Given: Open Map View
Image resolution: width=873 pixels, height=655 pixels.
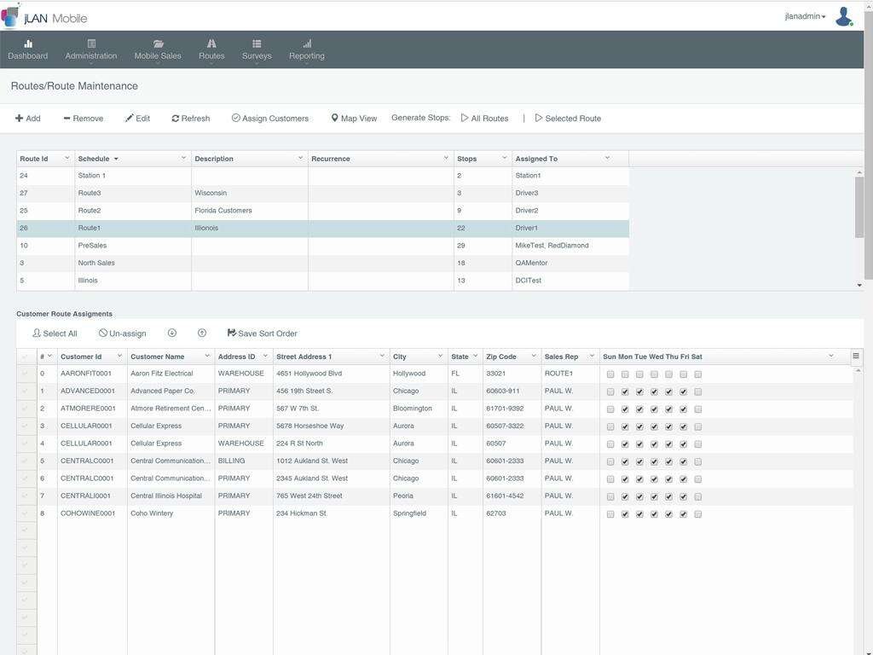Looking at the screenshot, I should point(354,118).
